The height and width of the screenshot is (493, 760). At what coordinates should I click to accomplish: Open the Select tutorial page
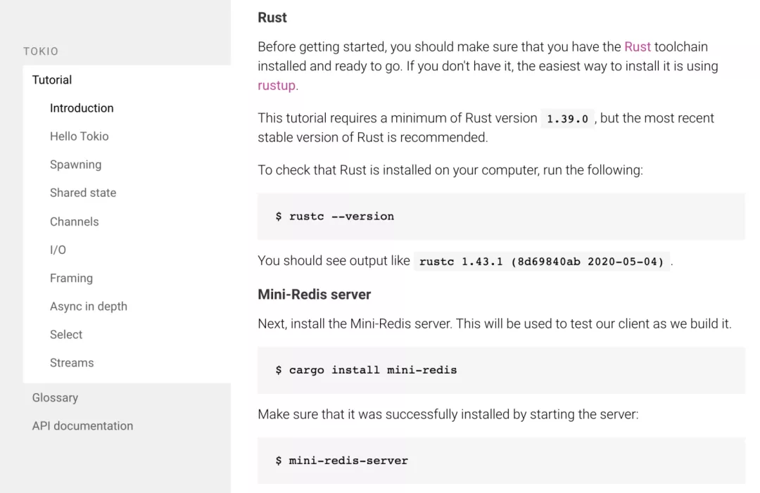[x=66, y=335]
